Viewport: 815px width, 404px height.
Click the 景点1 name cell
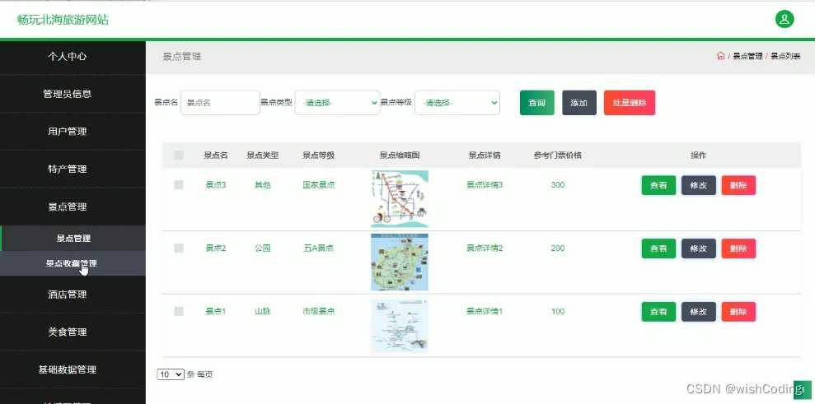[x=216, y=312]
